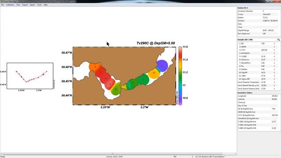Open the View menu
Viewport: 281px width, 158px height.
tap(18, 5)
